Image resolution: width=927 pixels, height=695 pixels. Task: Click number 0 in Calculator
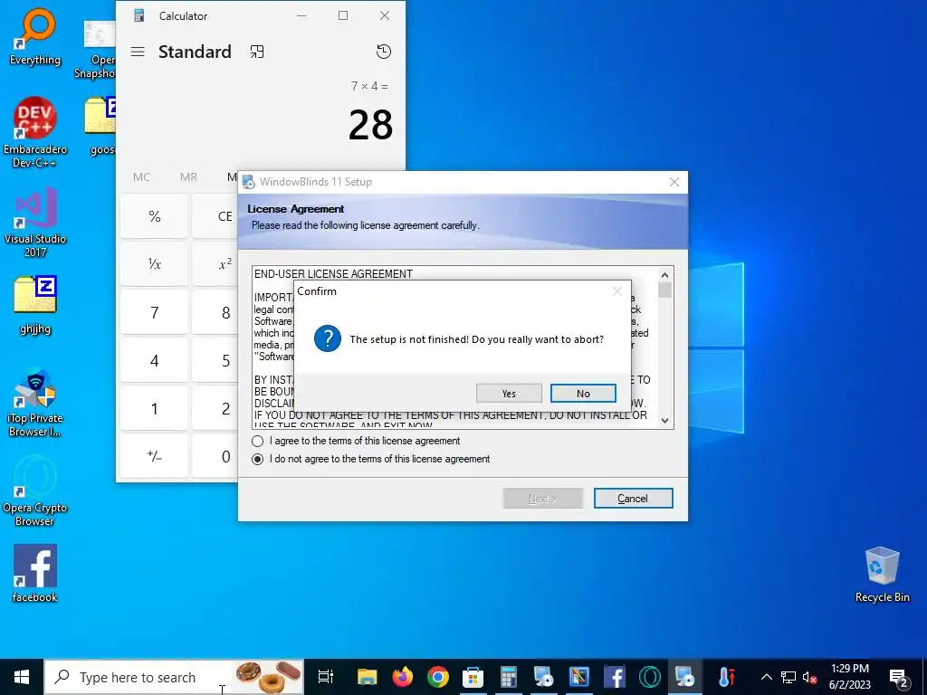[215, 456]
